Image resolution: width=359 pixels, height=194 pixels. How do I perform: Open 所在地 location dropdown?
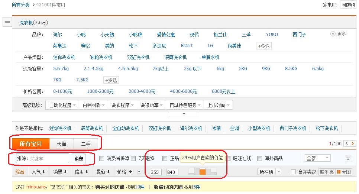(269, 172)
